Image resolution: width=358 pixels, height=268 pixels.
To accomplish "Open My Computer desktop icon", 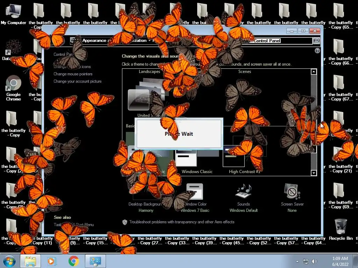I will click(x=14, y=14).
